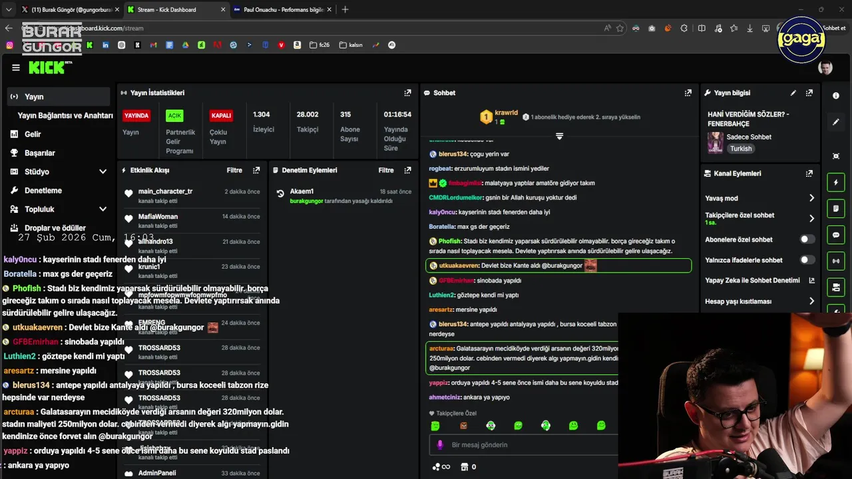Viewport: 852px width, 479px height.
Task: Expand Takipçilere özel sohbet settings
Action: pos(811,218)
